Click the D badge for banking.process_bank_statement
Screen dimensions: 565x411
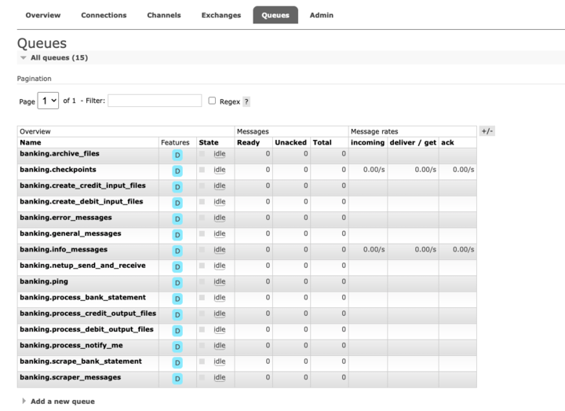pyautogui.click(x=177, y=299)
